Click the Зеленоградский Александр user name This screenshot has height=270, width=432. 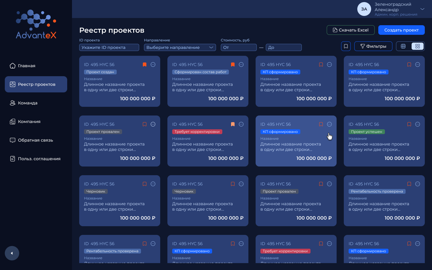tap(393, 7)
